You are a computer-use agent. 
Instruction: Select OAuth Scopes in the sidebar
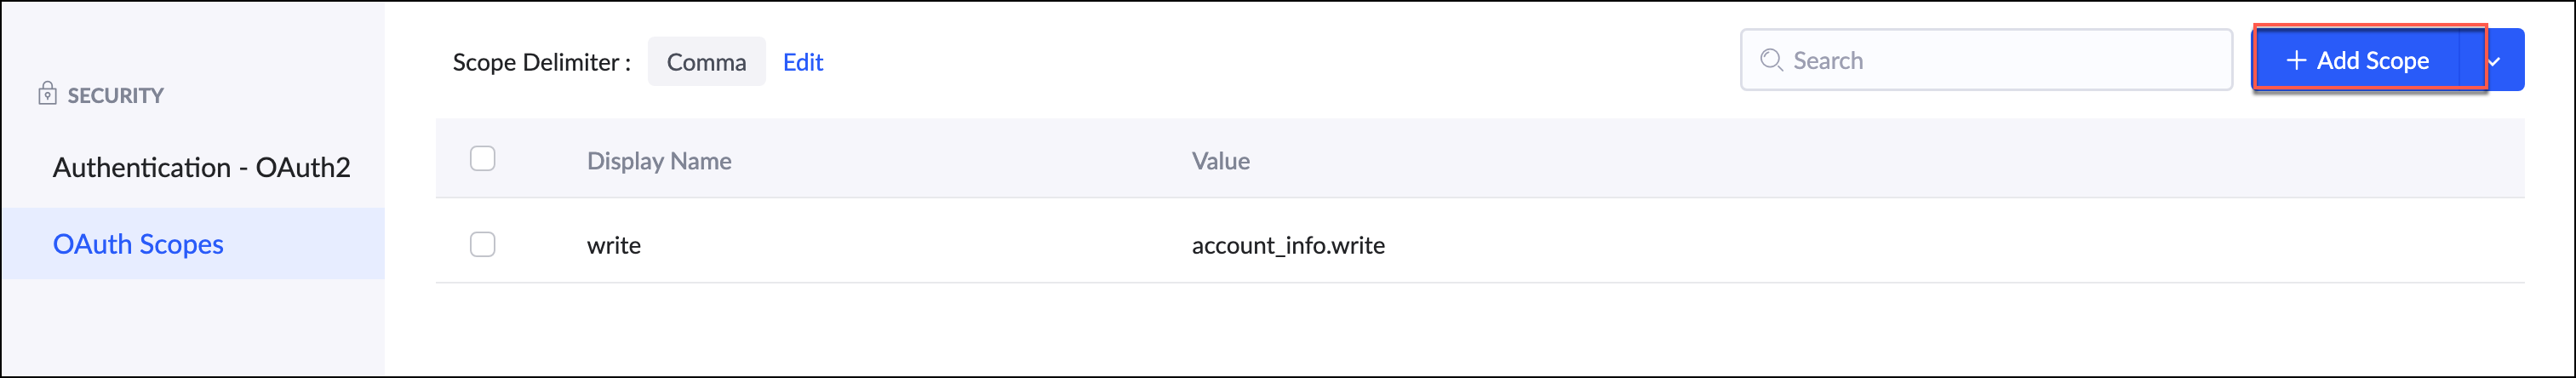[x=138, y=244]
